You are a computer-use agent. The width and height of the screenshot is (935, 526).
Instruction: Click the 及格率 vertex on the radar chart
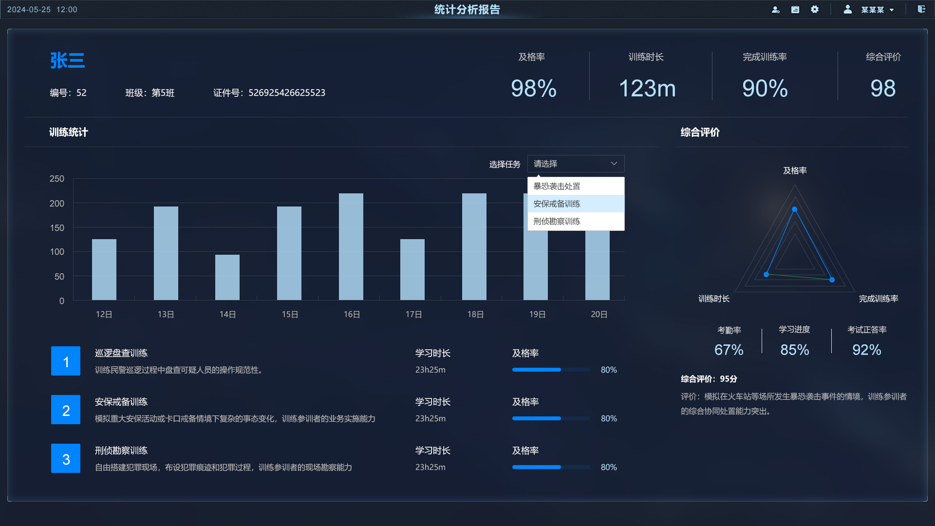pyautogui.click(x=795, y=208)
